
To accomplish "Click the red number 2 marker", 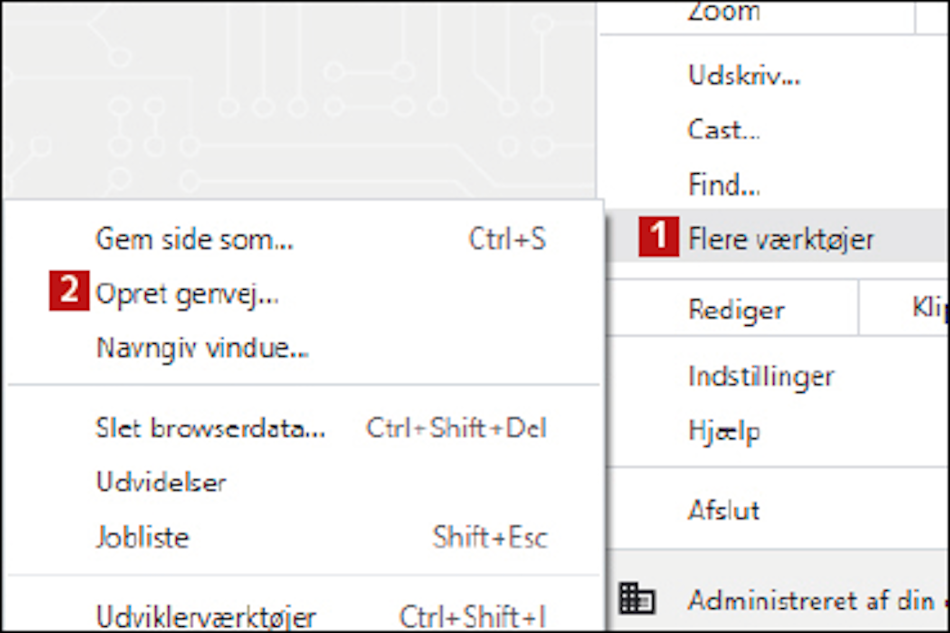I will (x=69, y=291).
